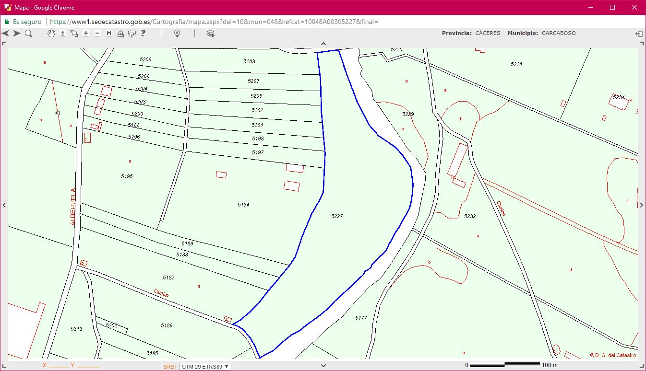This screenshot has height=371, width=646.
Task: Open the SRS UTM 29 ETRS89 dropdown
Action: [x=205, y=366]
